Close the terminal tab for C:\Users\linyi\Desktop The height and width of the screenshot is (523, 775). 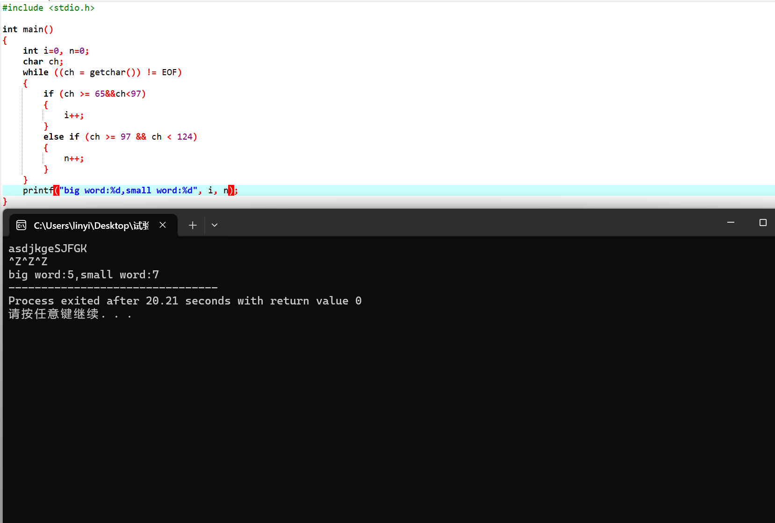pyautogui.click(x=163, y=225)
